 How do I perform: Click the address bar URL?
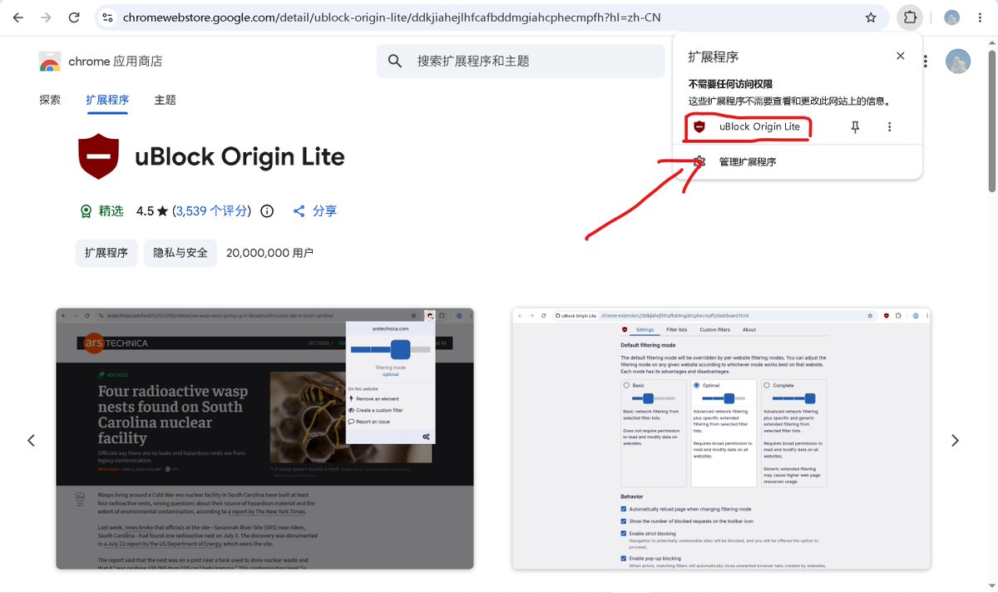coord(391,17)
